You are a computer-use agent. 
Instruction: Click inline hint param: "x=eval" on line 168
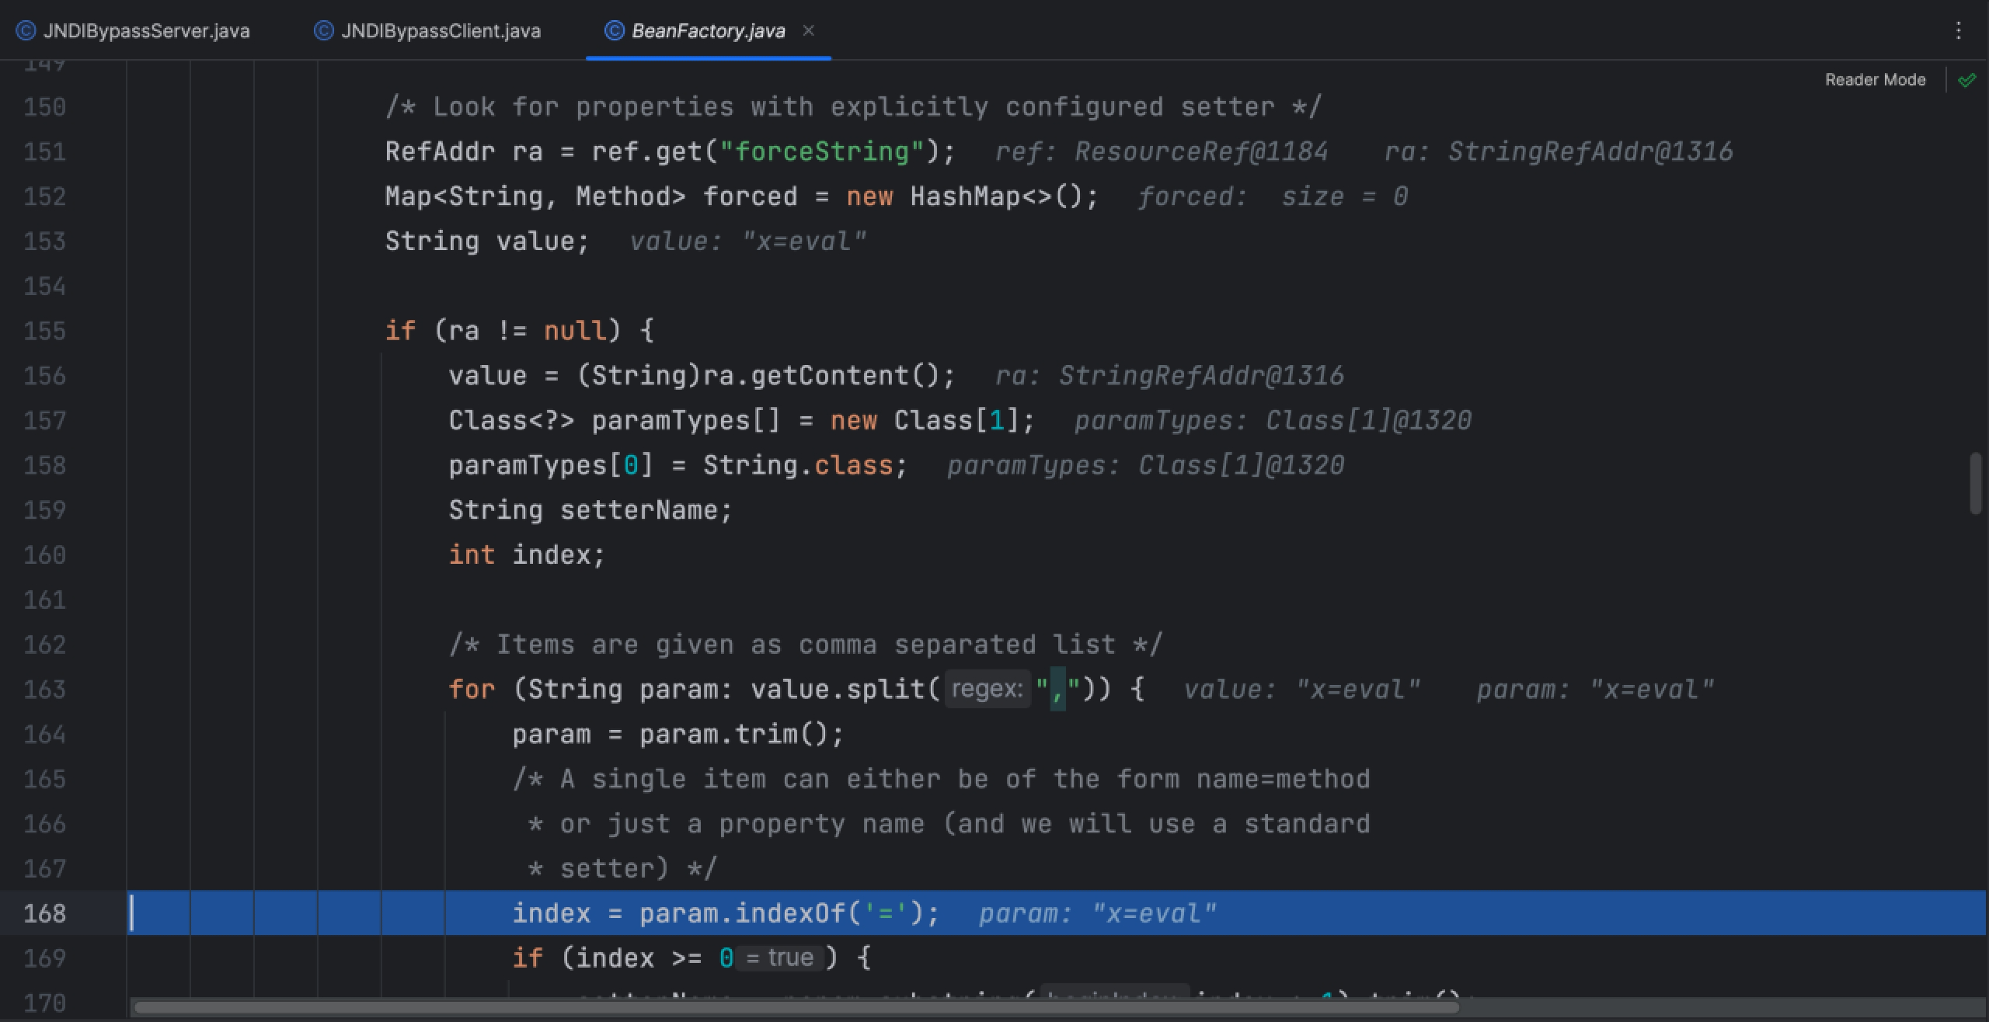click(1097, 913)
